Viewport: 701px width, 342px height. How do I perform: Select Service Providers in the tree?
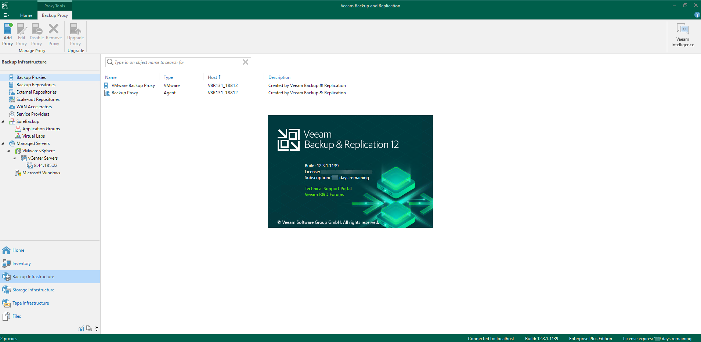(33, 114)
